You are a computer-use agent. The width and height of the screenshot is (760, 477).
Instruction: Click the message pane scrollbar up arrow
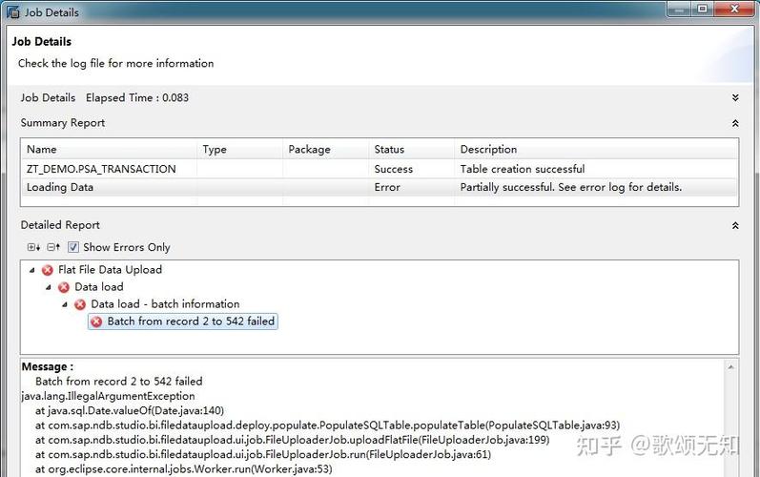point(733,365)
